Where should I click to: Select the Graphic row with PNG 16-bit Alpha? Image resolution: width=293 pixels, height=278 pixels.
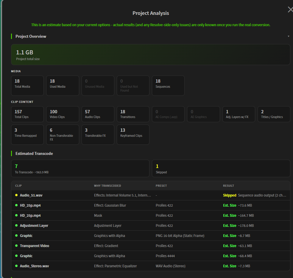coord(150,236)
